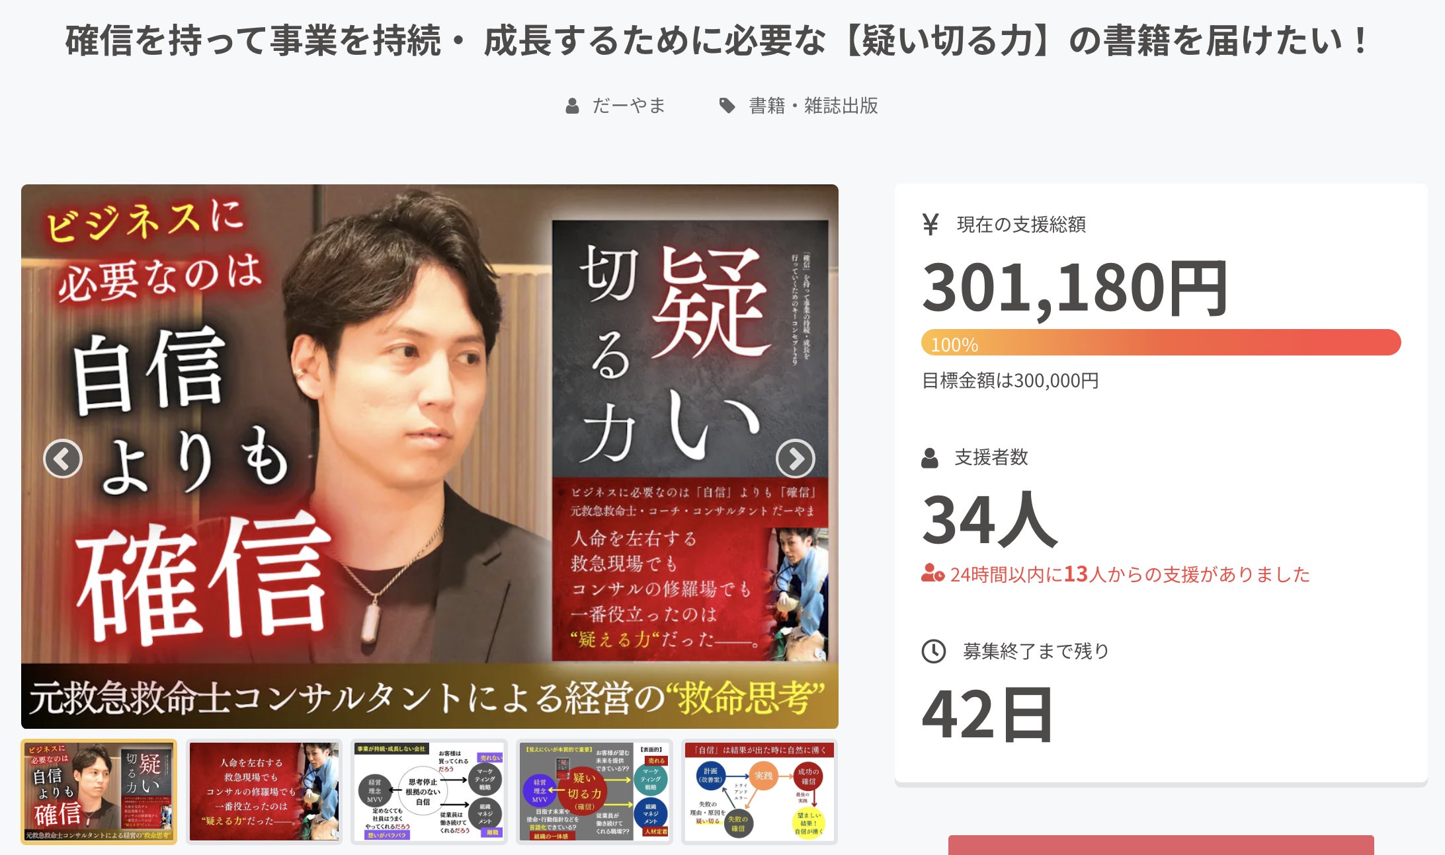Open the だーやま author profile link

(x=628, y=106)
